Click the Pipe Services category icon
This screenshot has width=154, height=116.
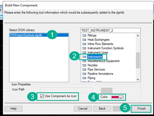(x=84, y=69)
